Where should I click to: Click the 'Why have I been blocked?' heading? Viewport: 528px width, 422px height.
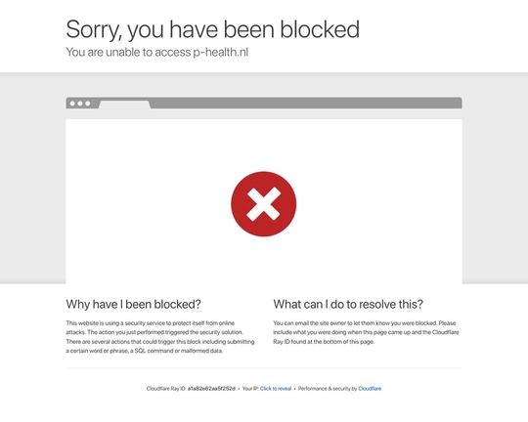coord(134,304)
